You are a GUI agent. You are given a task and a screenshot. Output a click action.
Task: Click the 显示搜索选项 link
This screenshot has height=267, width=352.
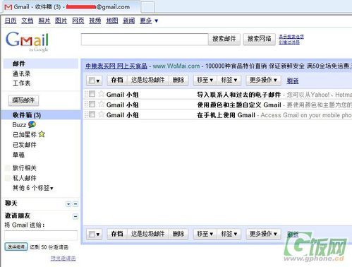tap(291, 37)
